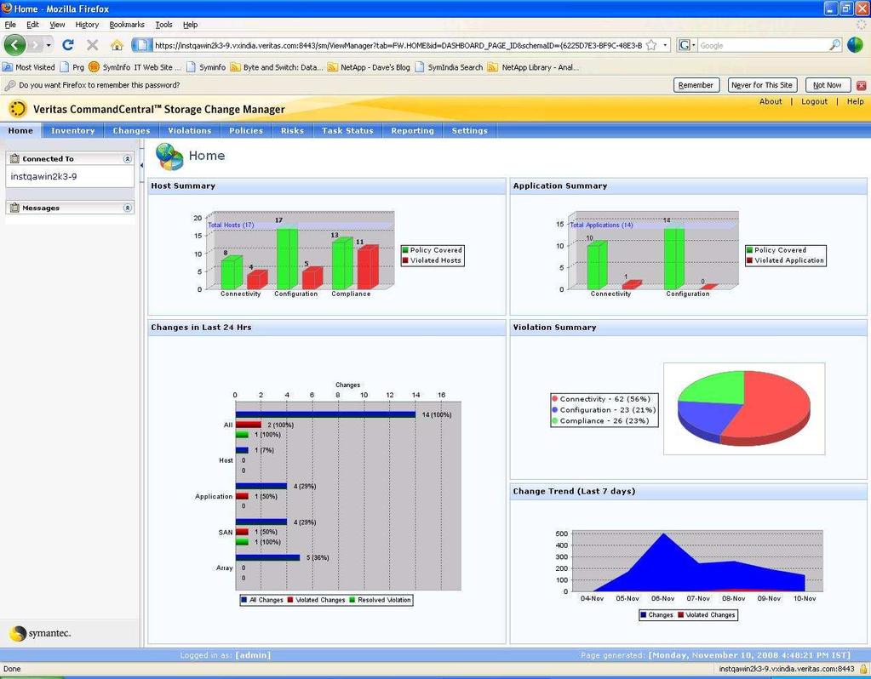Screen dimensions: 871x679
Task: Click the Remember password button
Action: coord(696,85)
